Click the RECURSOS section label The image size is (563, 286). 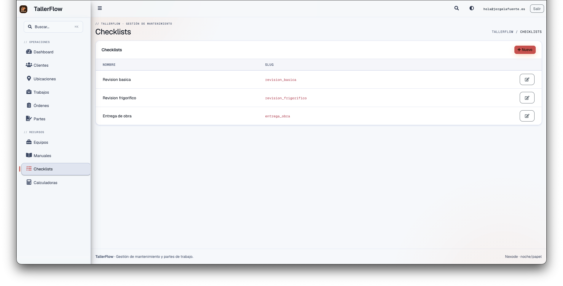34,132
